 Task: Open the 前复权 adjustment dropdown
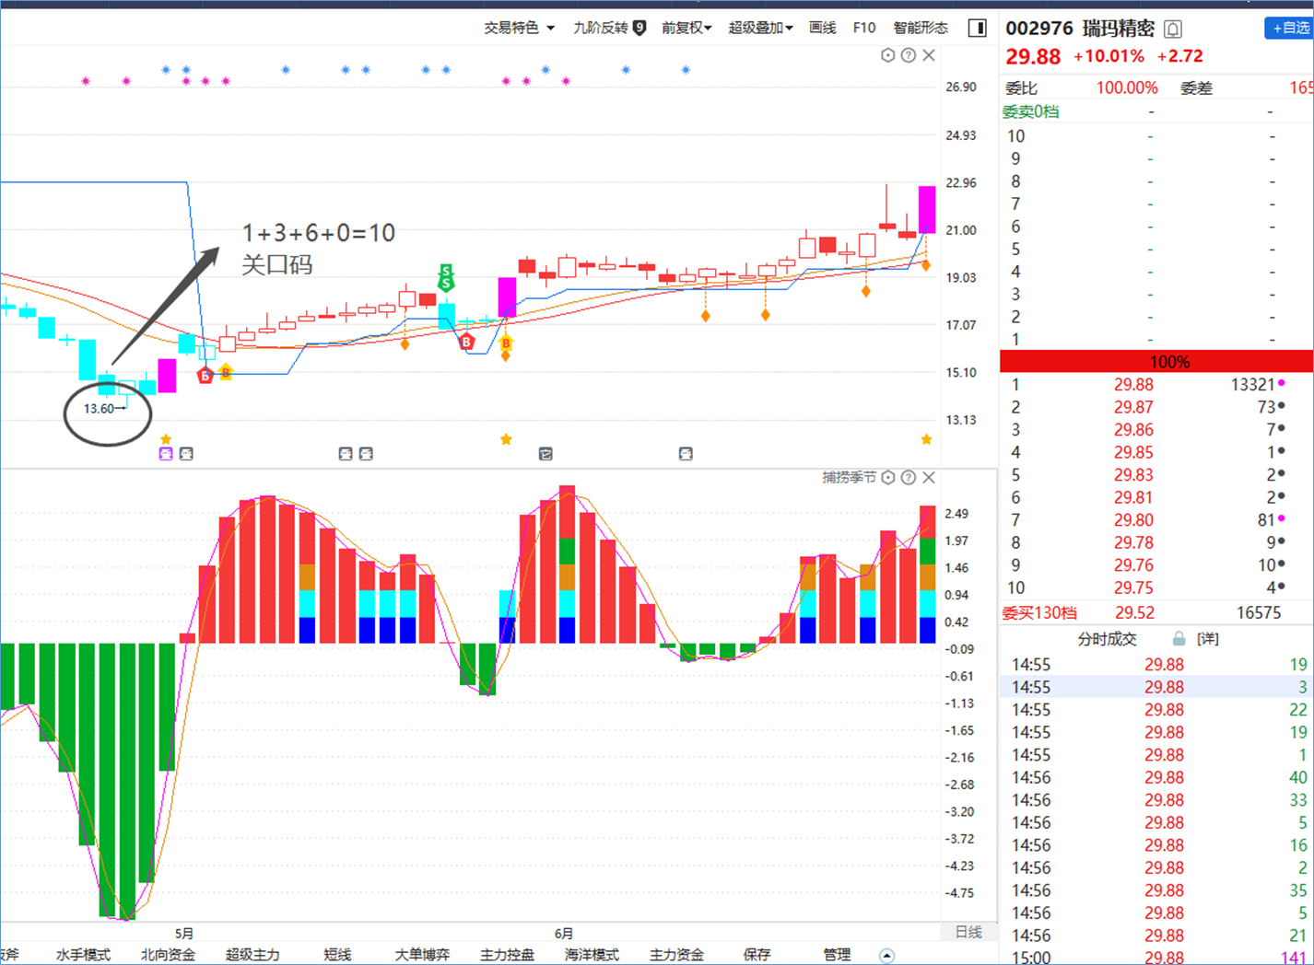686,28
